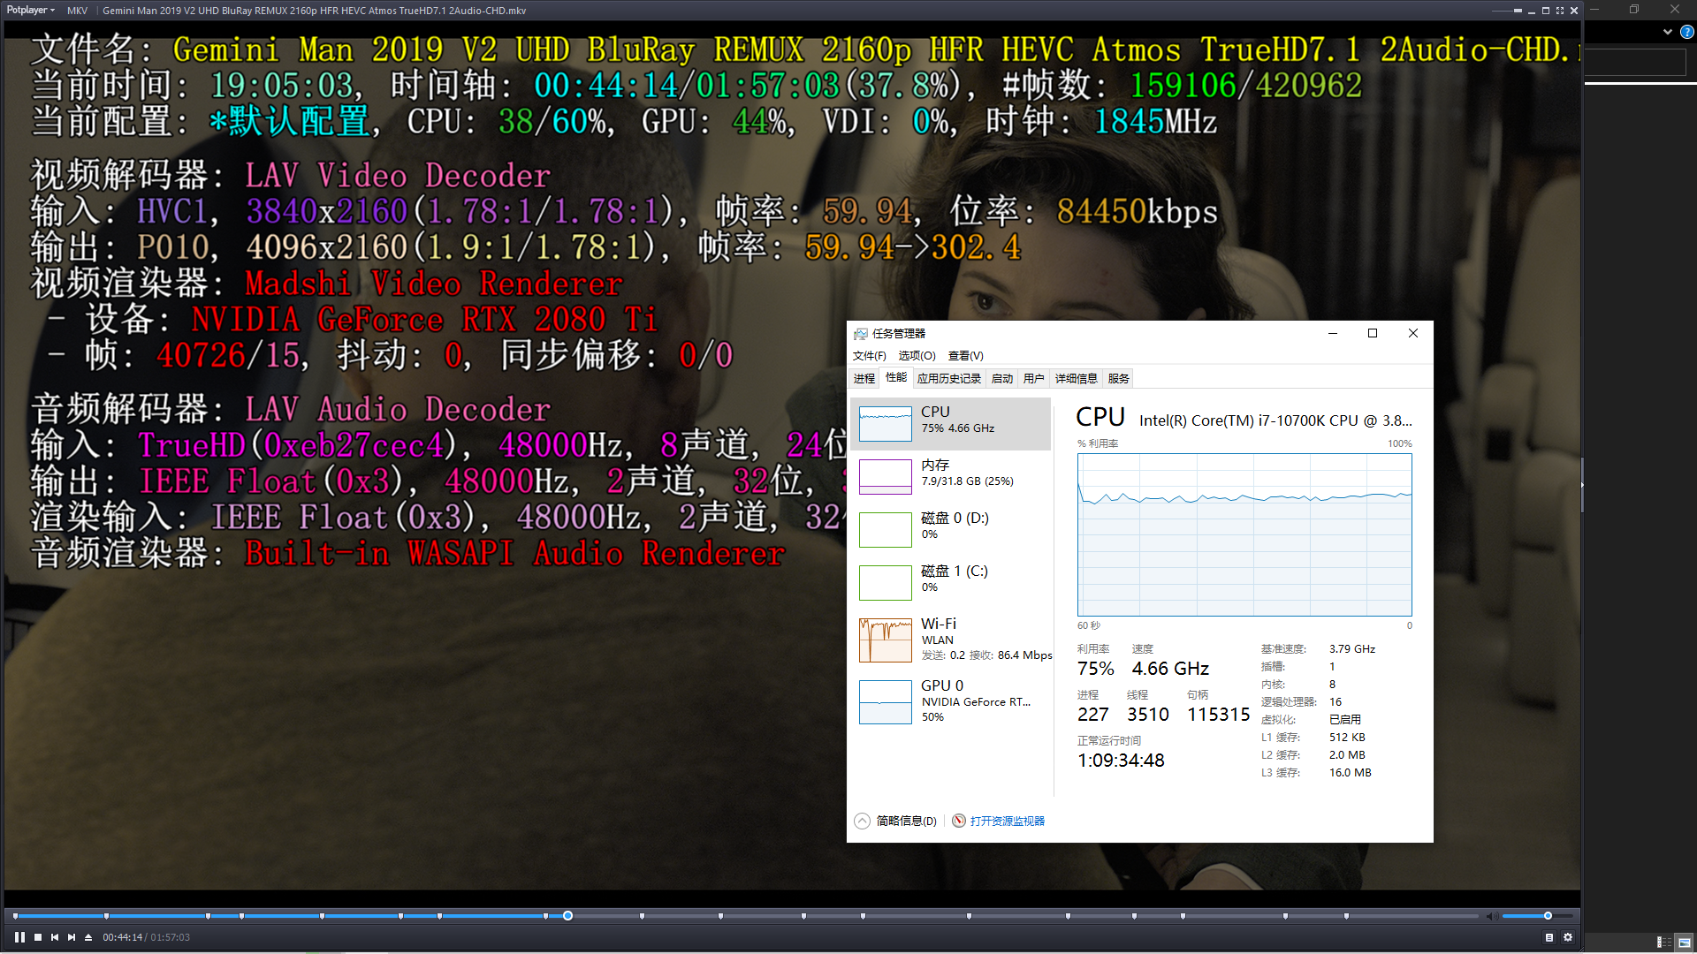The height and width of the screenshot is (954, 1697).
Task: Click the MKV format label in title bar
Action: click(x=77, y=11)
